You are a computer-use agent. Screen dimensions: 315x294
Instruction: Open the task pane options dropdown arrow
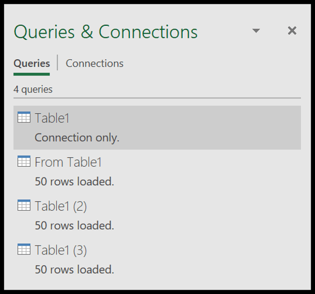coord(256,30)
